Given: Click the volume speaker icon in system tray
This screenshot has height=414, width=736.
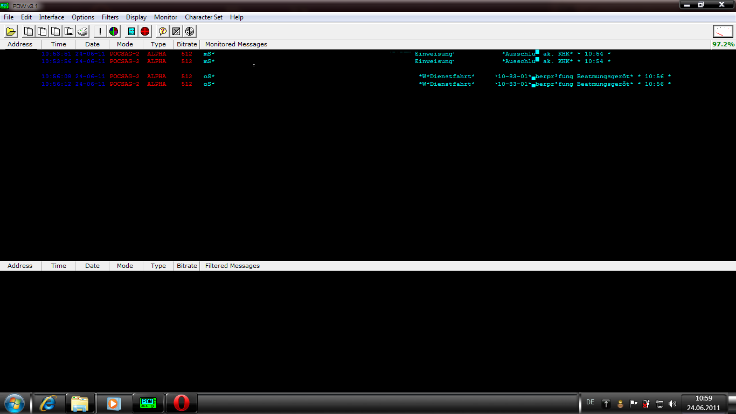Looking at the screenshot, I should pyautogui.click(x=672, y=403).
